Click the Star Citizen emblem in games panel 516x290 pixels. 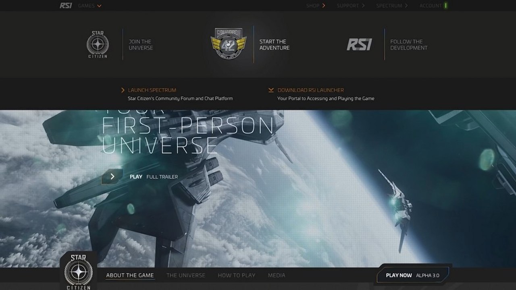coord(98,45)
